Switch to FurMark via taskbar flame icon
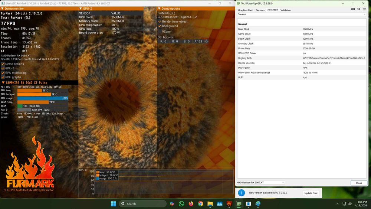 [229, 203]
